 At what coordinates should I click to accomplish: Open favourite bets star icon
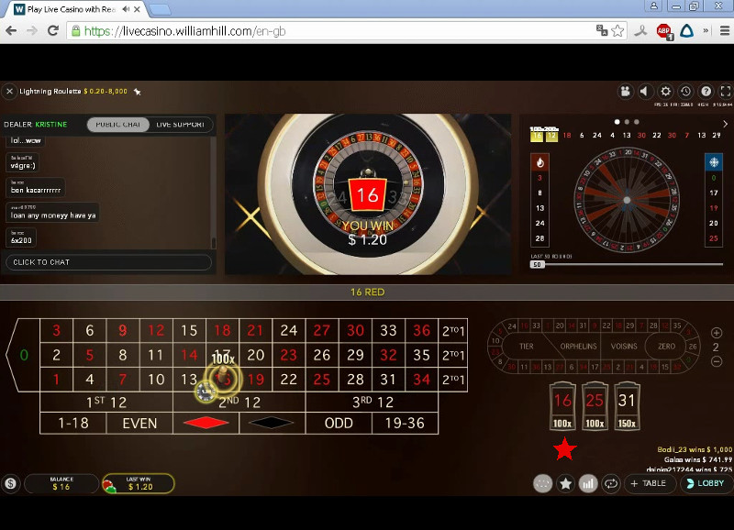[x=566, y=483]
